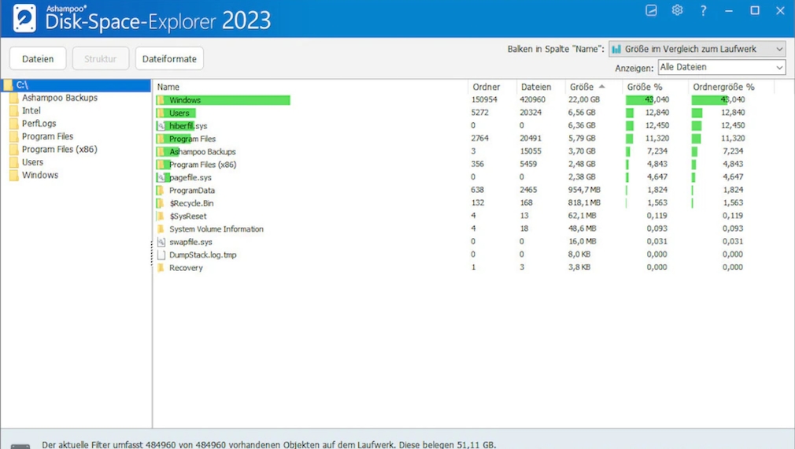Select Program Files in the folder tree

coord(47,136)
